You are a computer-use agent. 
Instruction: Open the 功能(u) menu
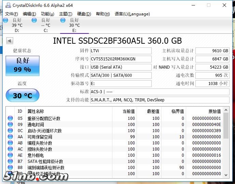click(x=47, y=14)
